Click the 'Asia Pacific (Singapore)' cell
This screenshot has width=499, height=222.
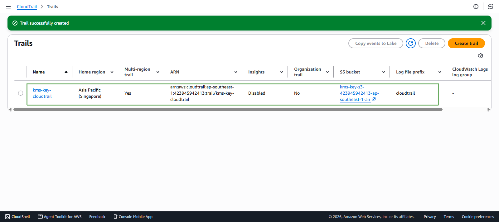click(90, 93)
